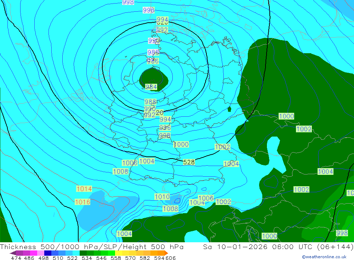Click the red 1016 isobar label

(82, 202)
